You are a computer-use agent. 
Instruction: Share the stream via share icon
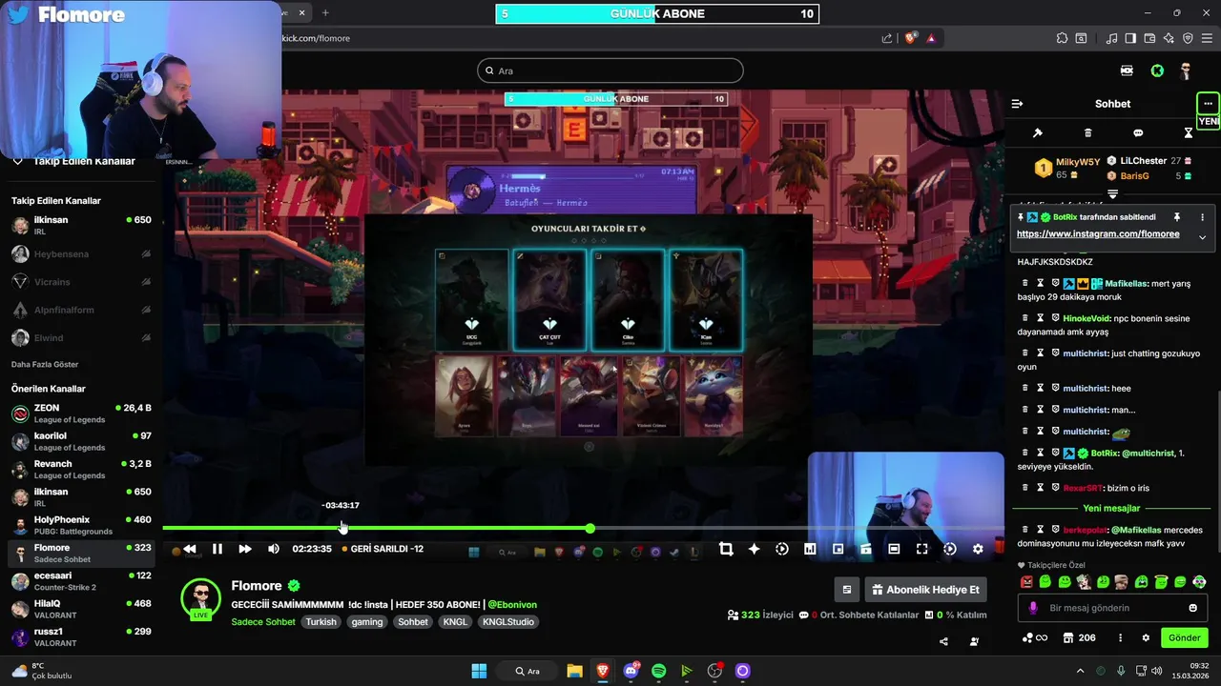pyautogui.click(x=943, y=641)
